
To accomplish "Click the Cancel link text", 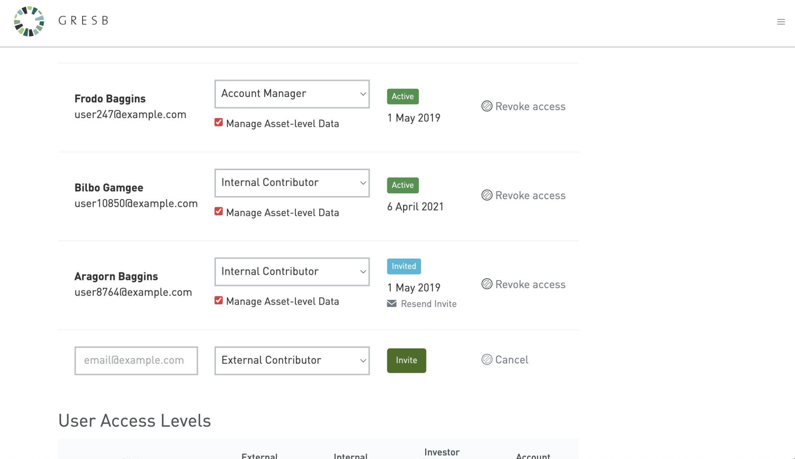I will click(x=512, y=360).
